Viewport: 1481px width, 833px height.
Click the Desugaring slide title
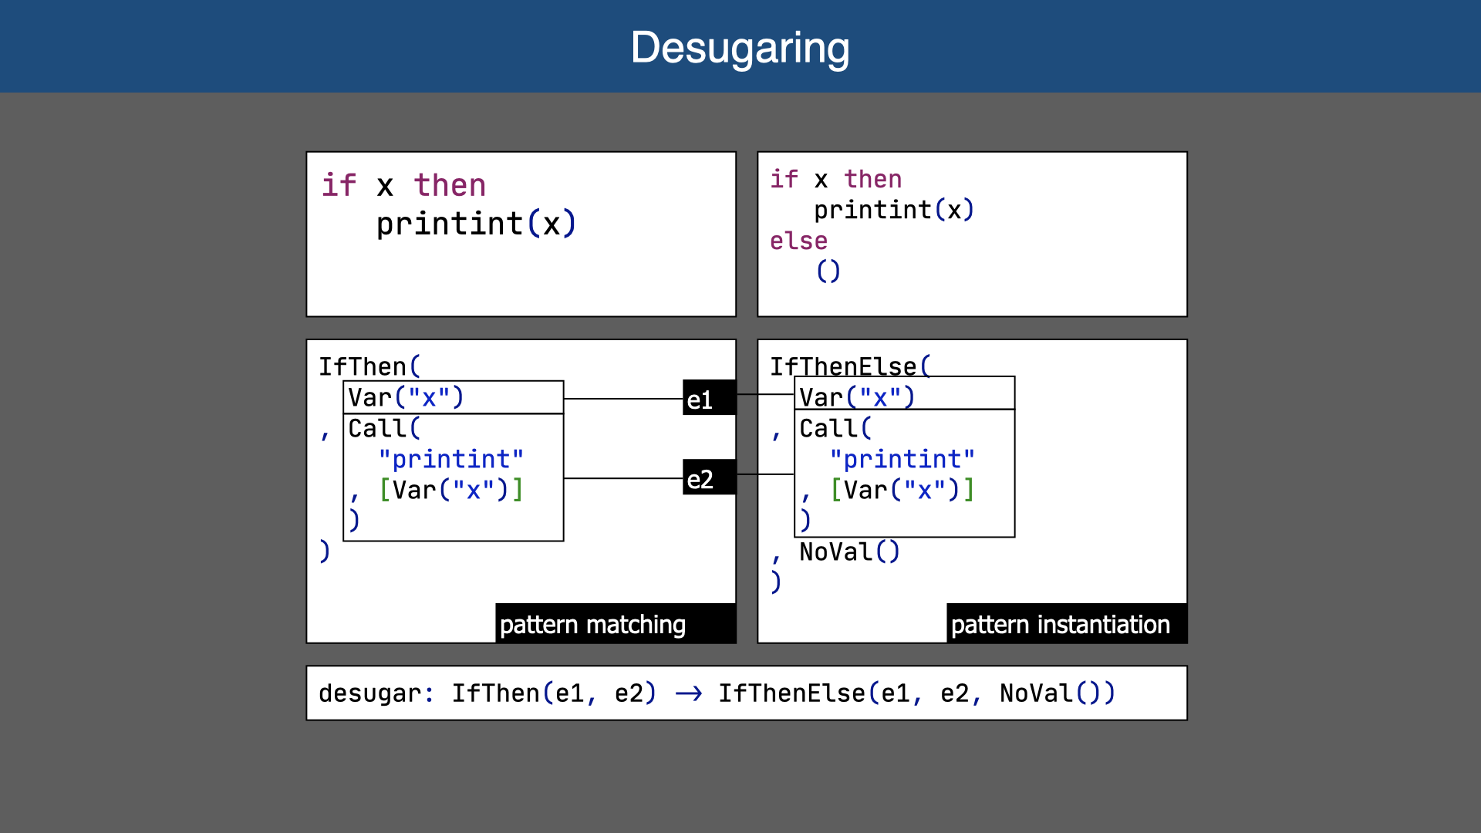[x=740, y=48]
